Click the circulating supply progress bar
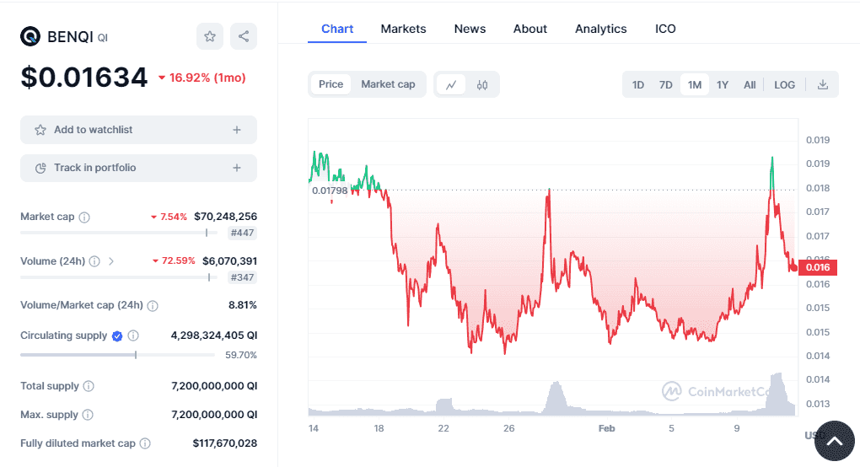The width and height of the screenshot is (860, 467). 117,355
